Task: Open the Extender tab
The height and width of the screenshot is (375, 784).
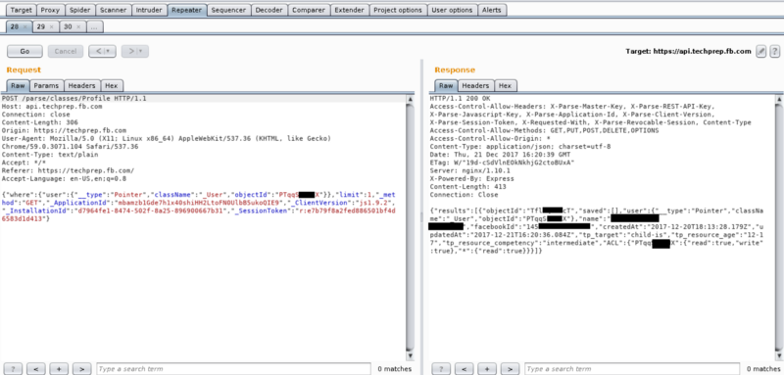Action: click(350, 10)
